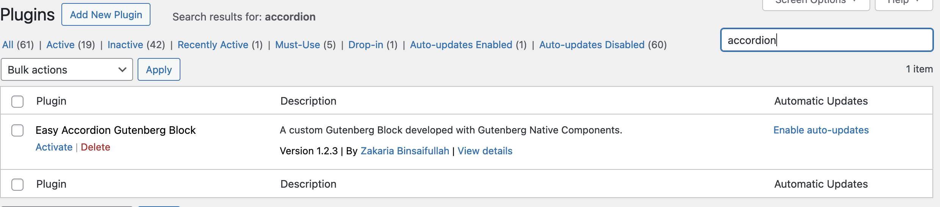Image resolution: width=940 pixels, height=207 pixels.
Task: Open the Bulk actions dropdown
Action: point(67,70)
